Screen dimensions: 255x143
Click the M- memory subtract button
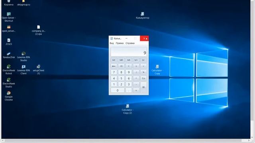coord(143,60)
